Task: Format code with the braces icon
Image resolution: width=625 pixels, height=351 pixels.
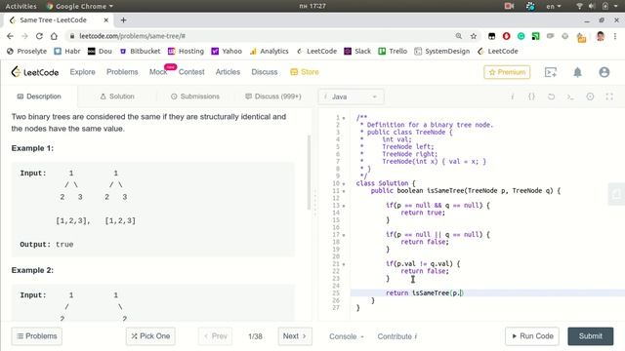Action: (x=531, y=97)
